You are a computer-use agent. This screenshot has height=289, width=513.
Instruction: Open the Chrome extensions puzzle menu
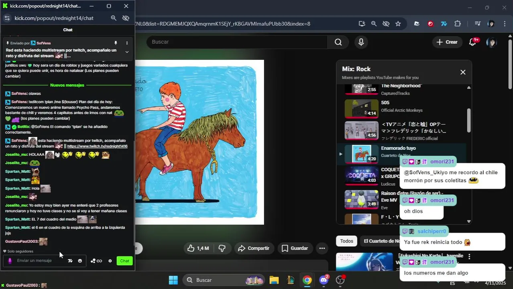pos(458,24)
